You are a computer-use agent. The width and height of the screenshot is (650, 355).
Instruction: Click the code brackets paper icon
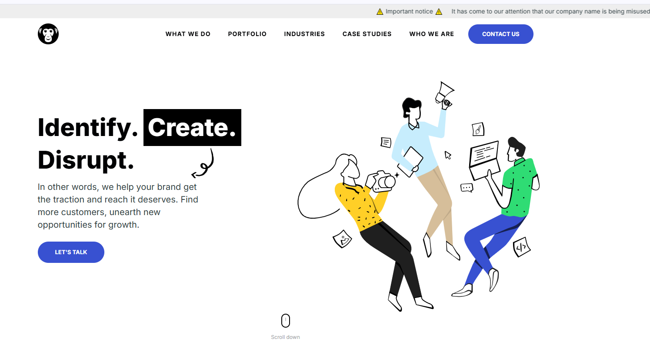point(522,247)
